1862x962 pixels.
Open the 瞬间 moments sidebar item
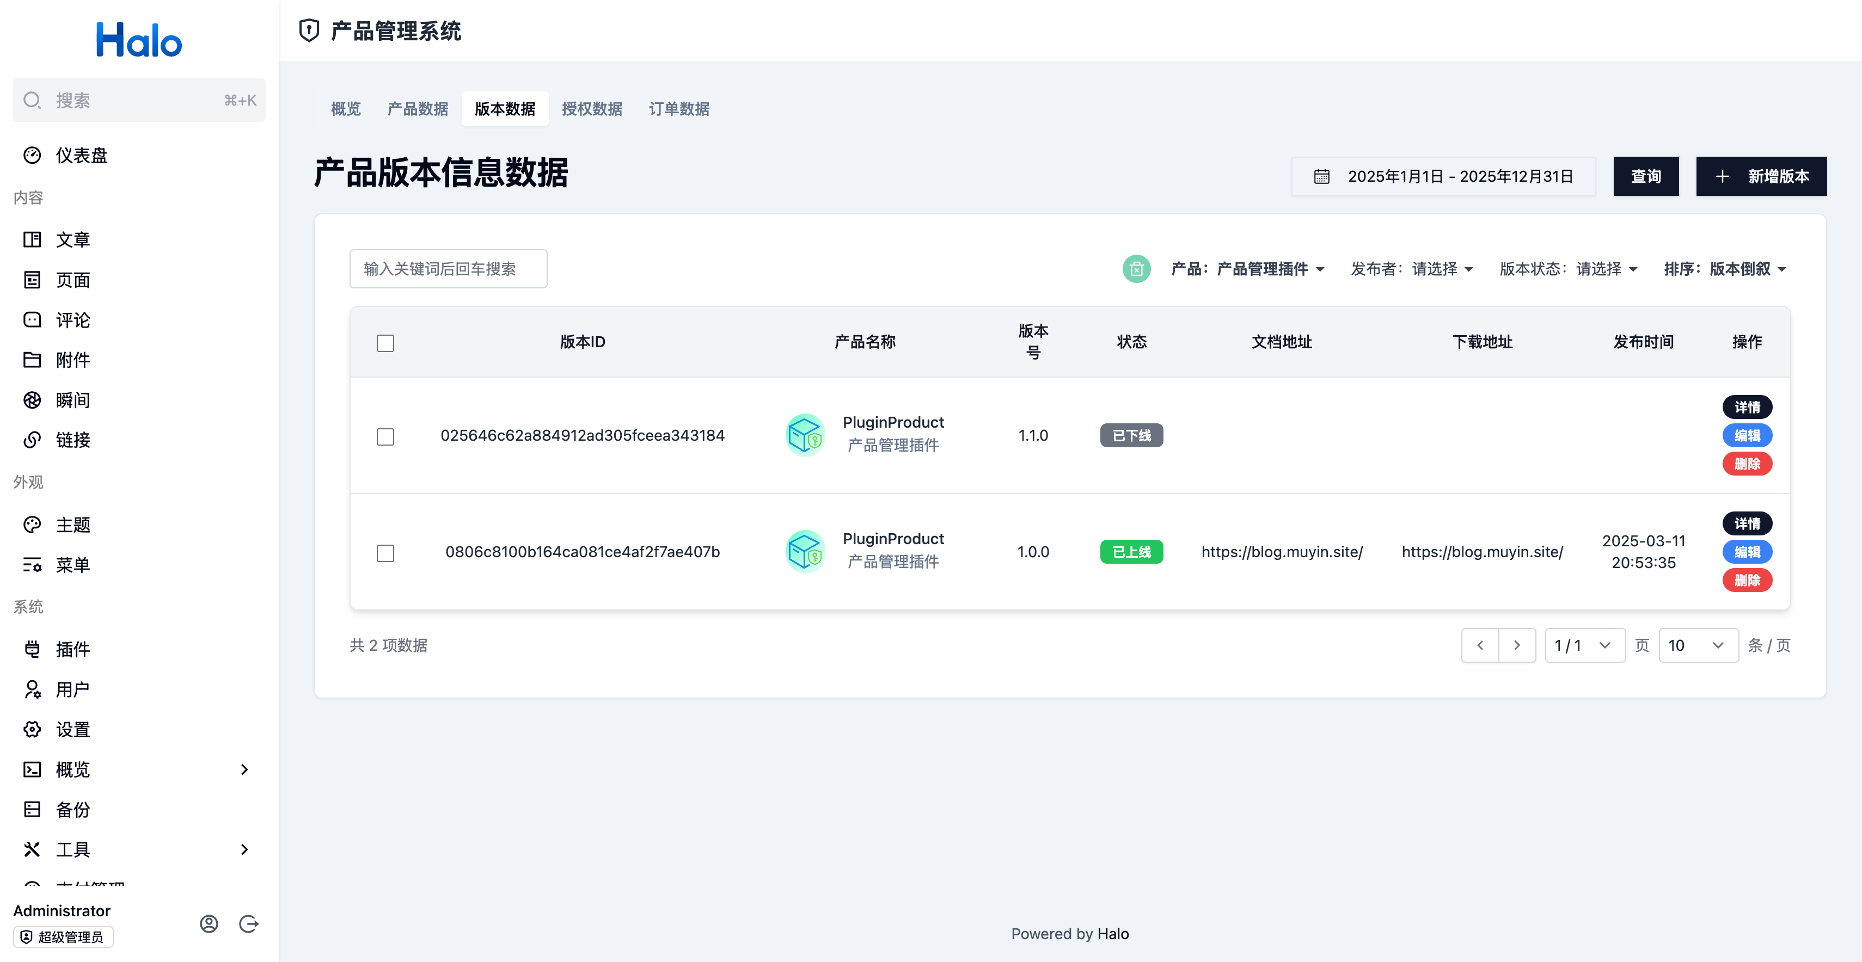pos(72,399)
